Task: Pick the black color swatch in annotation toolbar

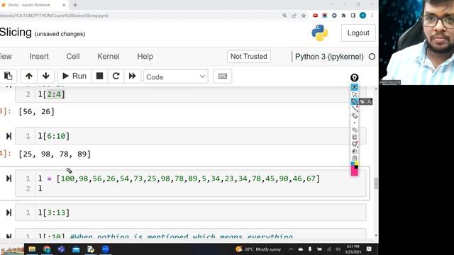Action: [356, 167]
